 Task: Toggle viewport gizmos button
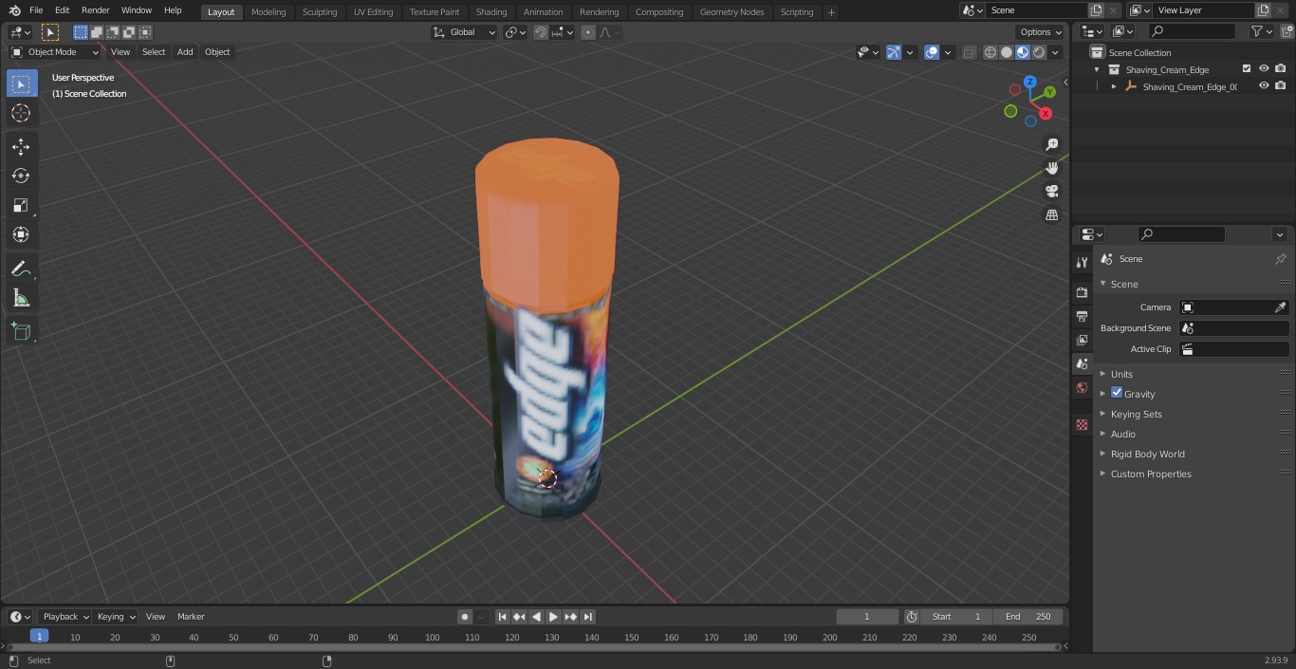(x=894, y=52)
